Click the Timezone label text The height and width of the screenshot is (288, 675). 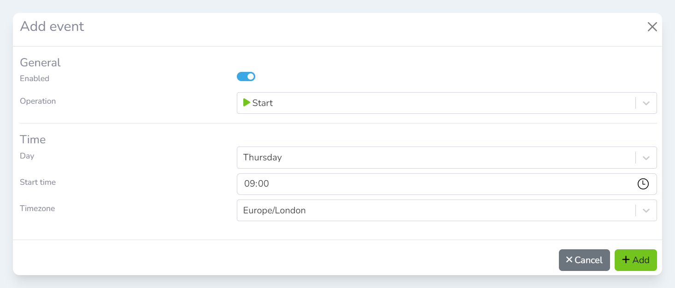37,209
